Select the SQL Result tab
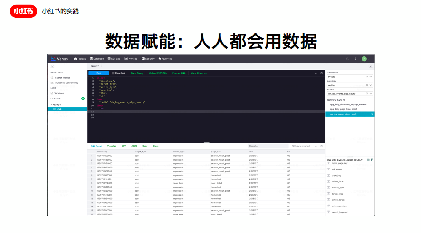The width and height of the screenshot is (421, 233). pos(96,146)
